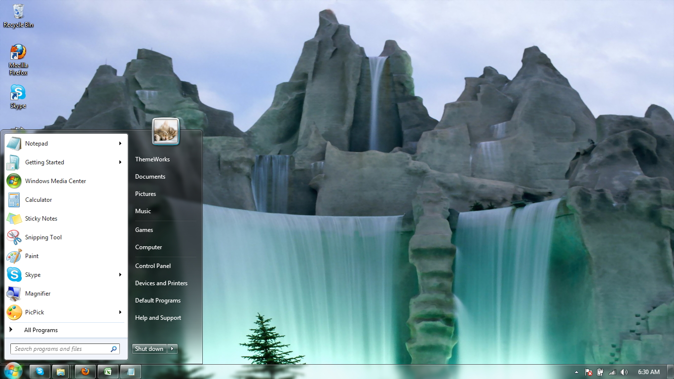Select Documents in the Start menu
This screenshot has height=379, width=674.
point(150,176)
